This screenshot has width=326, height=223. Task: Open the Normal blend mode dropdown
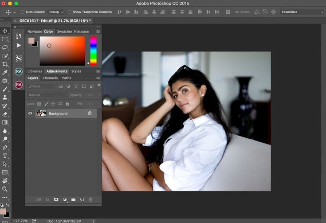coord(47,95)
